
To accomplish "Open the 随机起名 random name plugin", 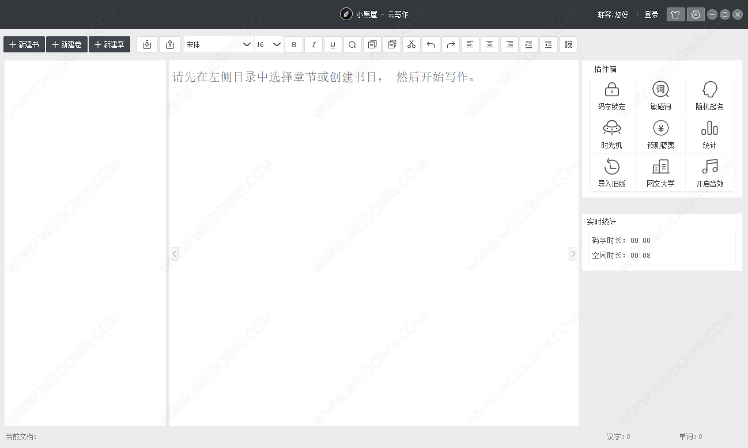I will (x=710, y=96).
